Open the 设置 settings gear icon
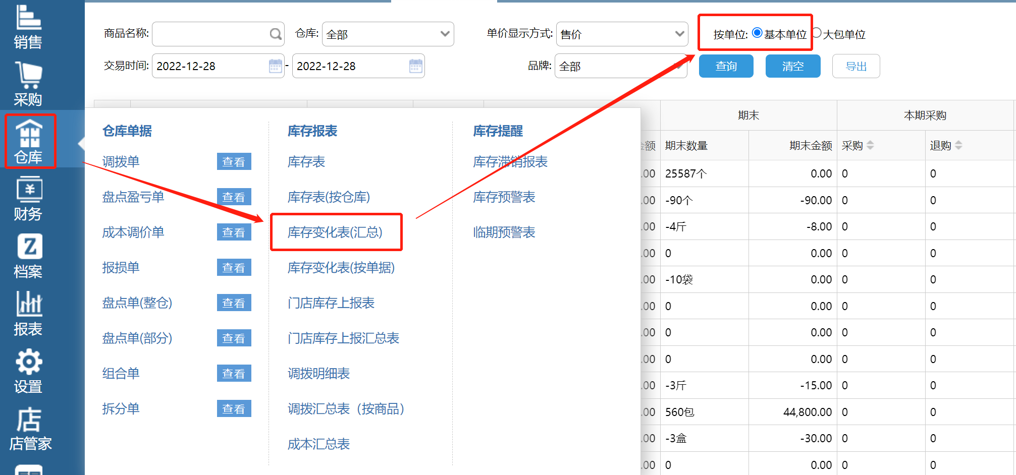The width and height of the screenshot is (1016, 475). click(28, 371)
